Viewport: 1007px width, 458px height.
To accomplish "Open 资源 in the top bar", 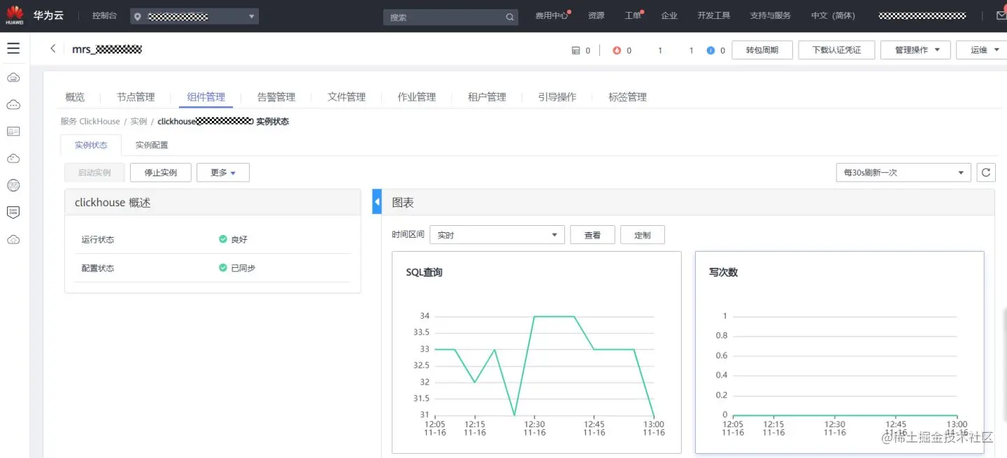I will [597, 15].
